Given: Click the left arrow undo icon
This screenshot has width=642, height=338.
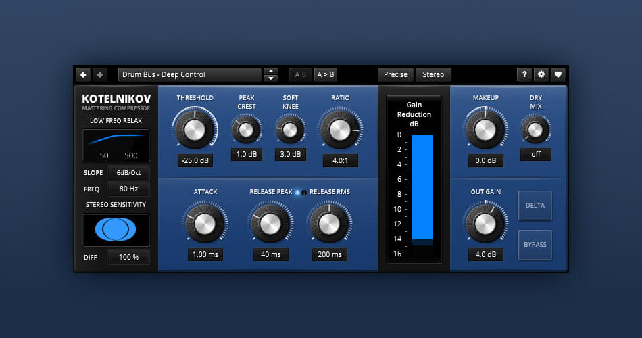Looking at the screenshot, I should 84,74.
